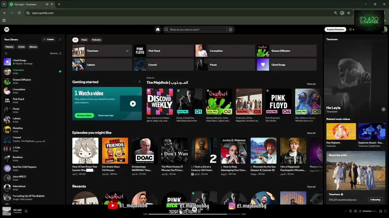Play the Watch a video tutorial clip
The height and width of the screenshot is (218, 389).
pyautogui.click(x=133, y=104)
